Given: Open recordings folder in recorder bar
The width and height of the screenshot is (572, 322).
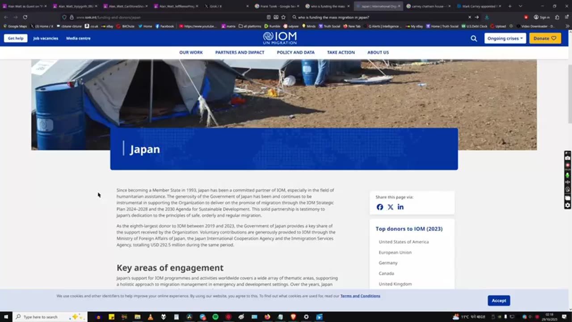Looking at the screenshot, I should (568, 198).
